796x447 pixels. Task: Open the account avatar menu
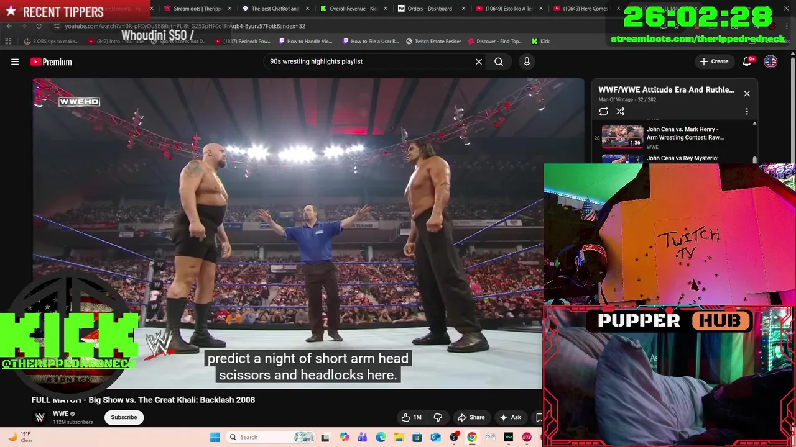(x=771, y=61)
